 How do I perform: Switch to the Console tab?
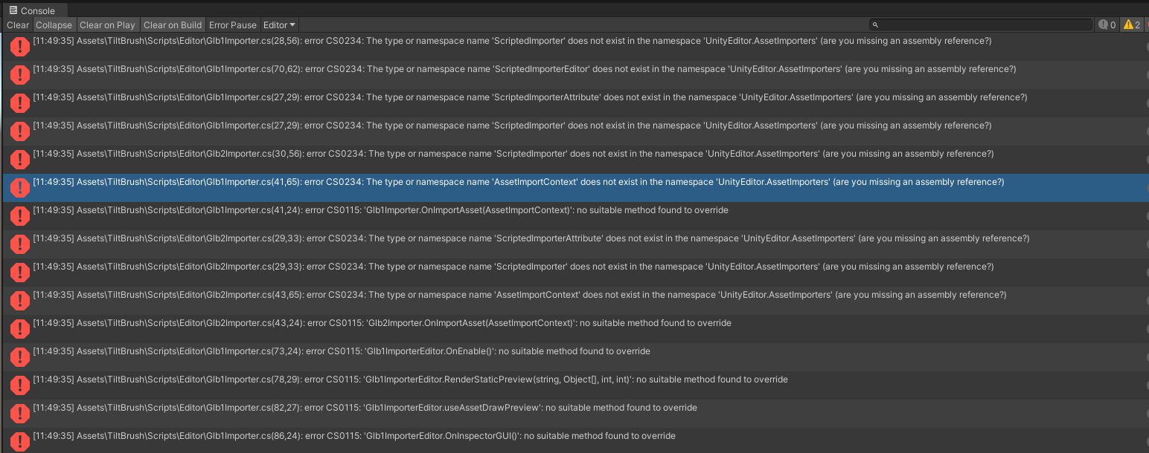pyautogui.click(x=33, y=10)
